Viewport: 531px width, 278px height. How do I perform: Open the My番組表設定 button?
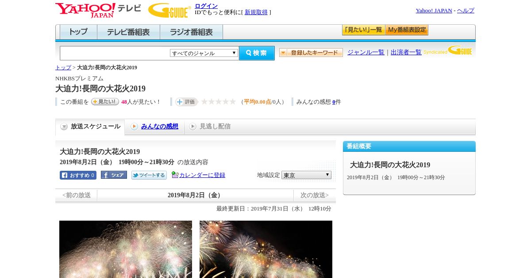click(x=407, y=30)
